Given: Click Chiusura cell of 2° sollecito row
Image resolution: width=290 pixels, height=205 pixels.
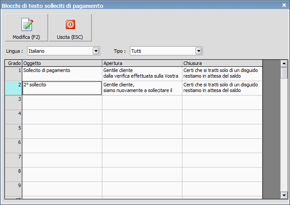Looking at the screenshot, I should pyautogui.click(x=222, y=88).
